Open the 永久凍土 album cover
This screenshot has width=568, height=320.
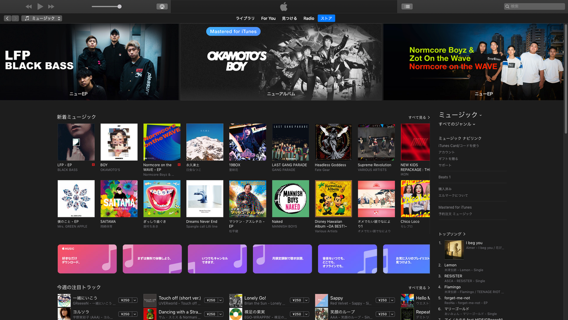205,142
